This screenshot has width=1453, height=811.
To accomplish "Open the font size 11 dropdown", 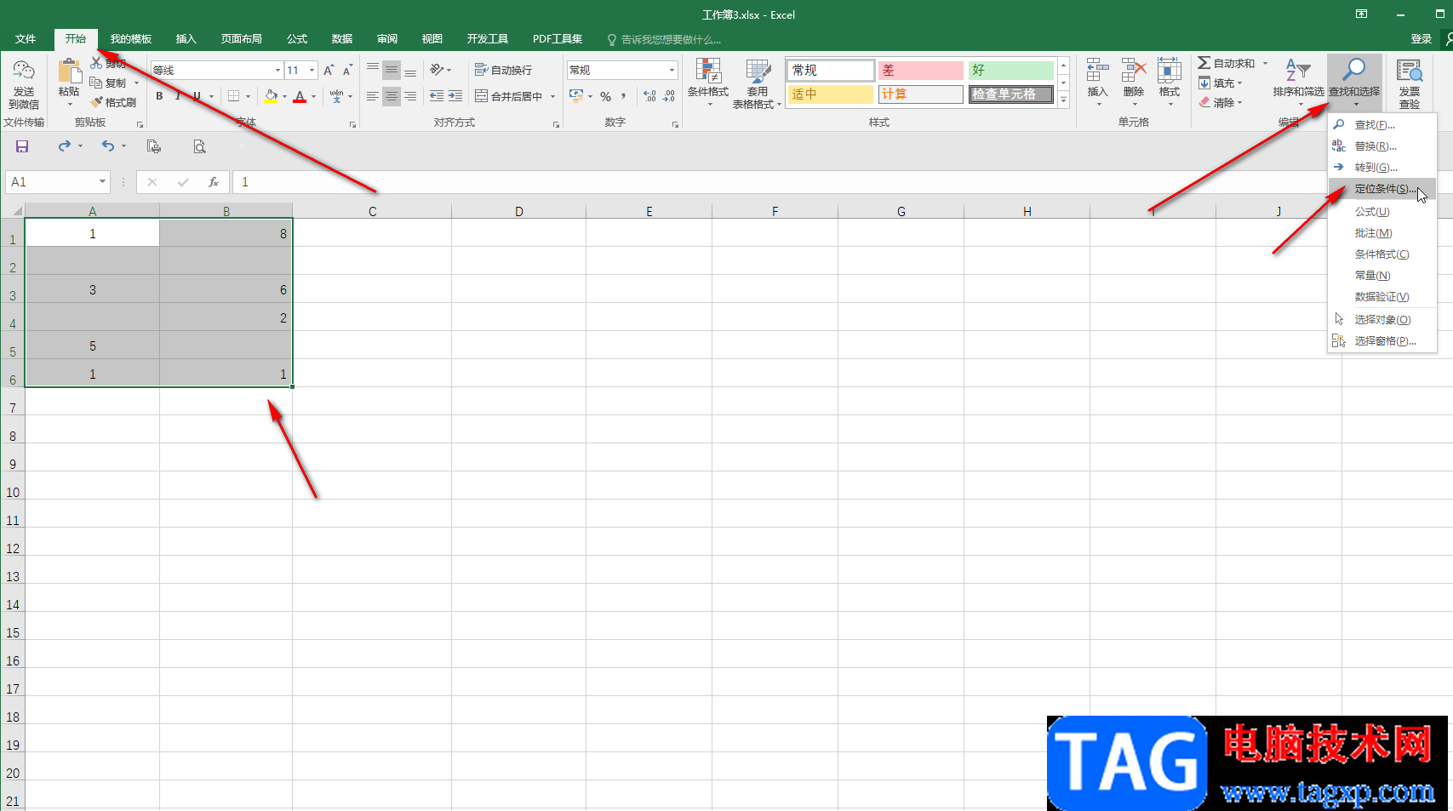I will tap(312, 70).
